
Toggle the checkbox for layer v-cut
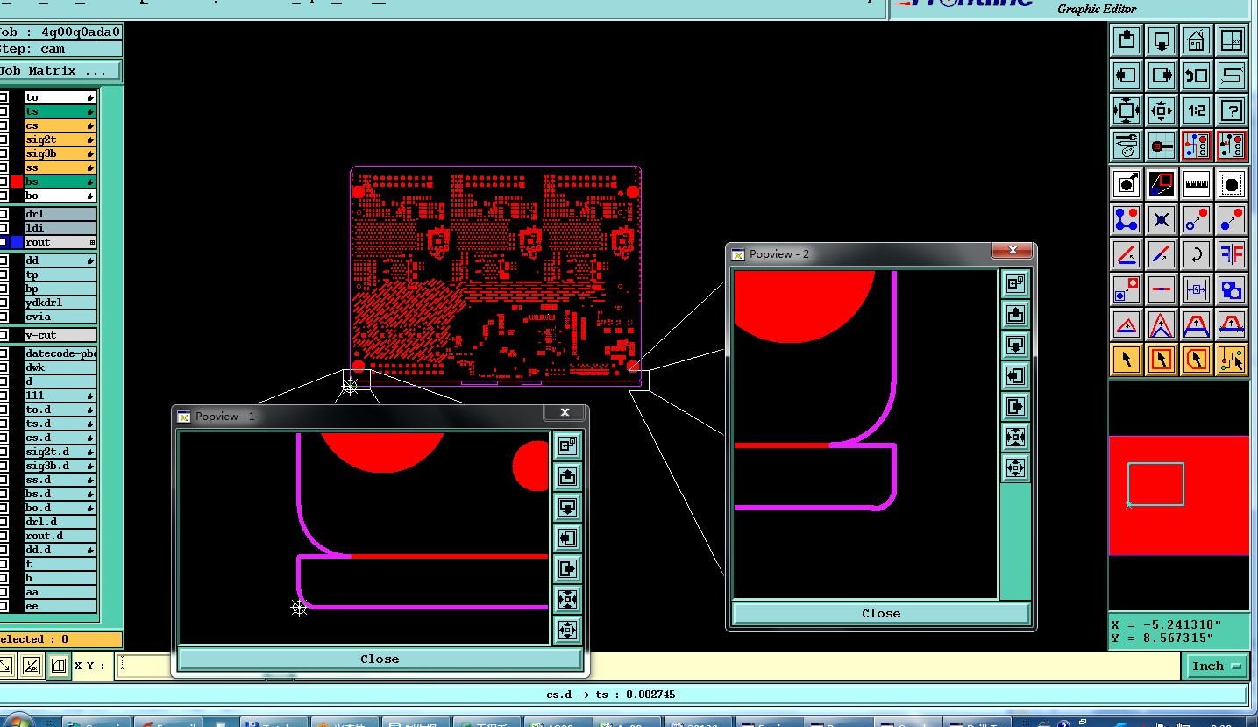coord(4,335)
